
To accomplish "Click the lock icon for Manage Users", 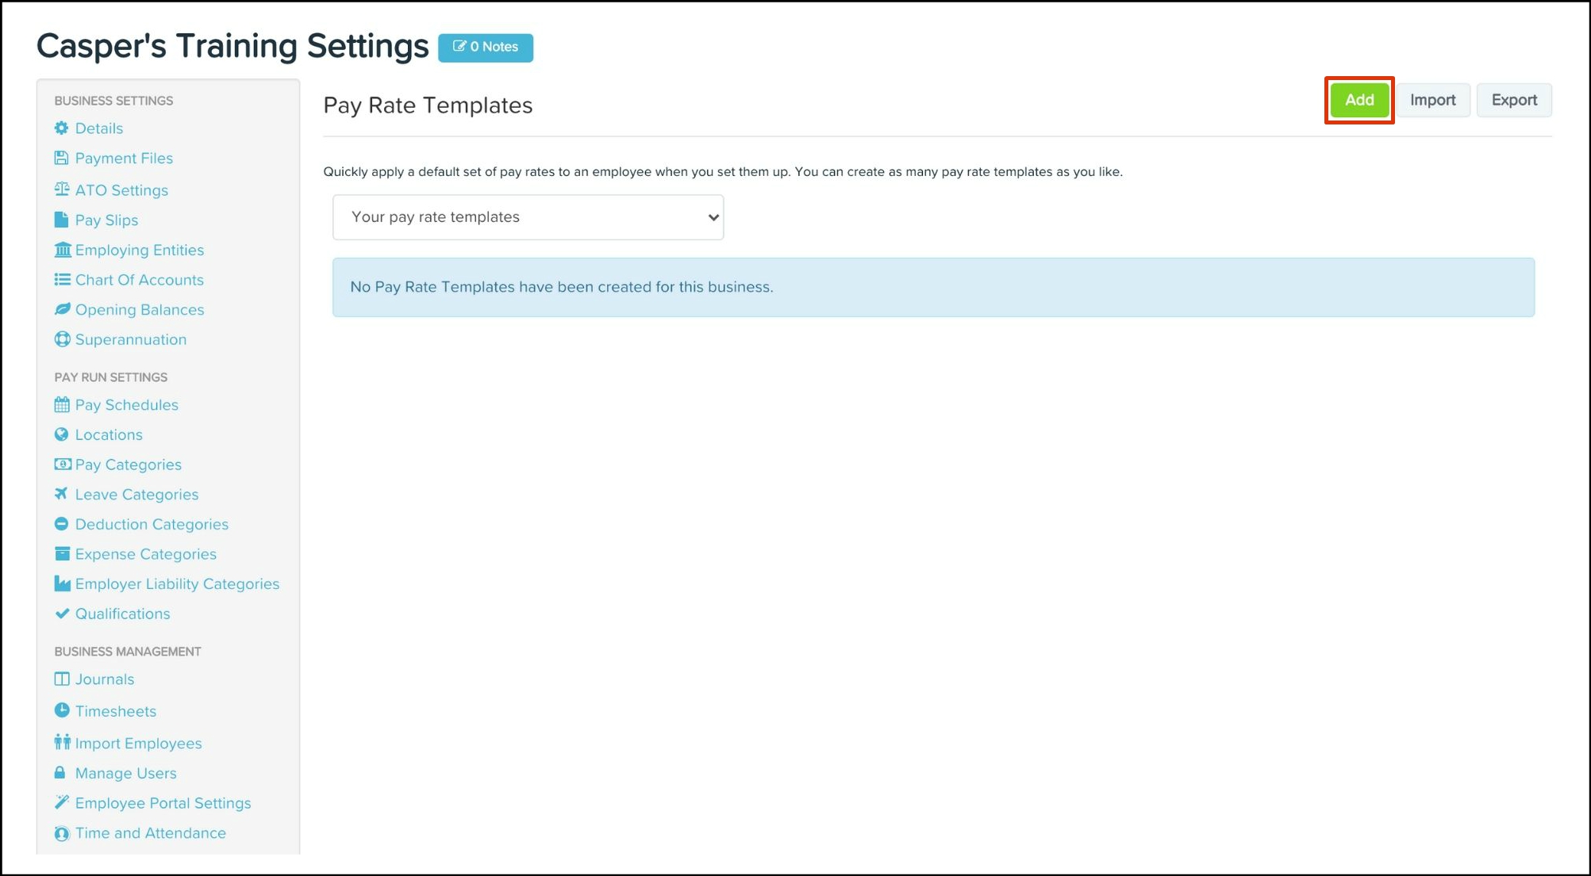I will click(x=60, y=773).
